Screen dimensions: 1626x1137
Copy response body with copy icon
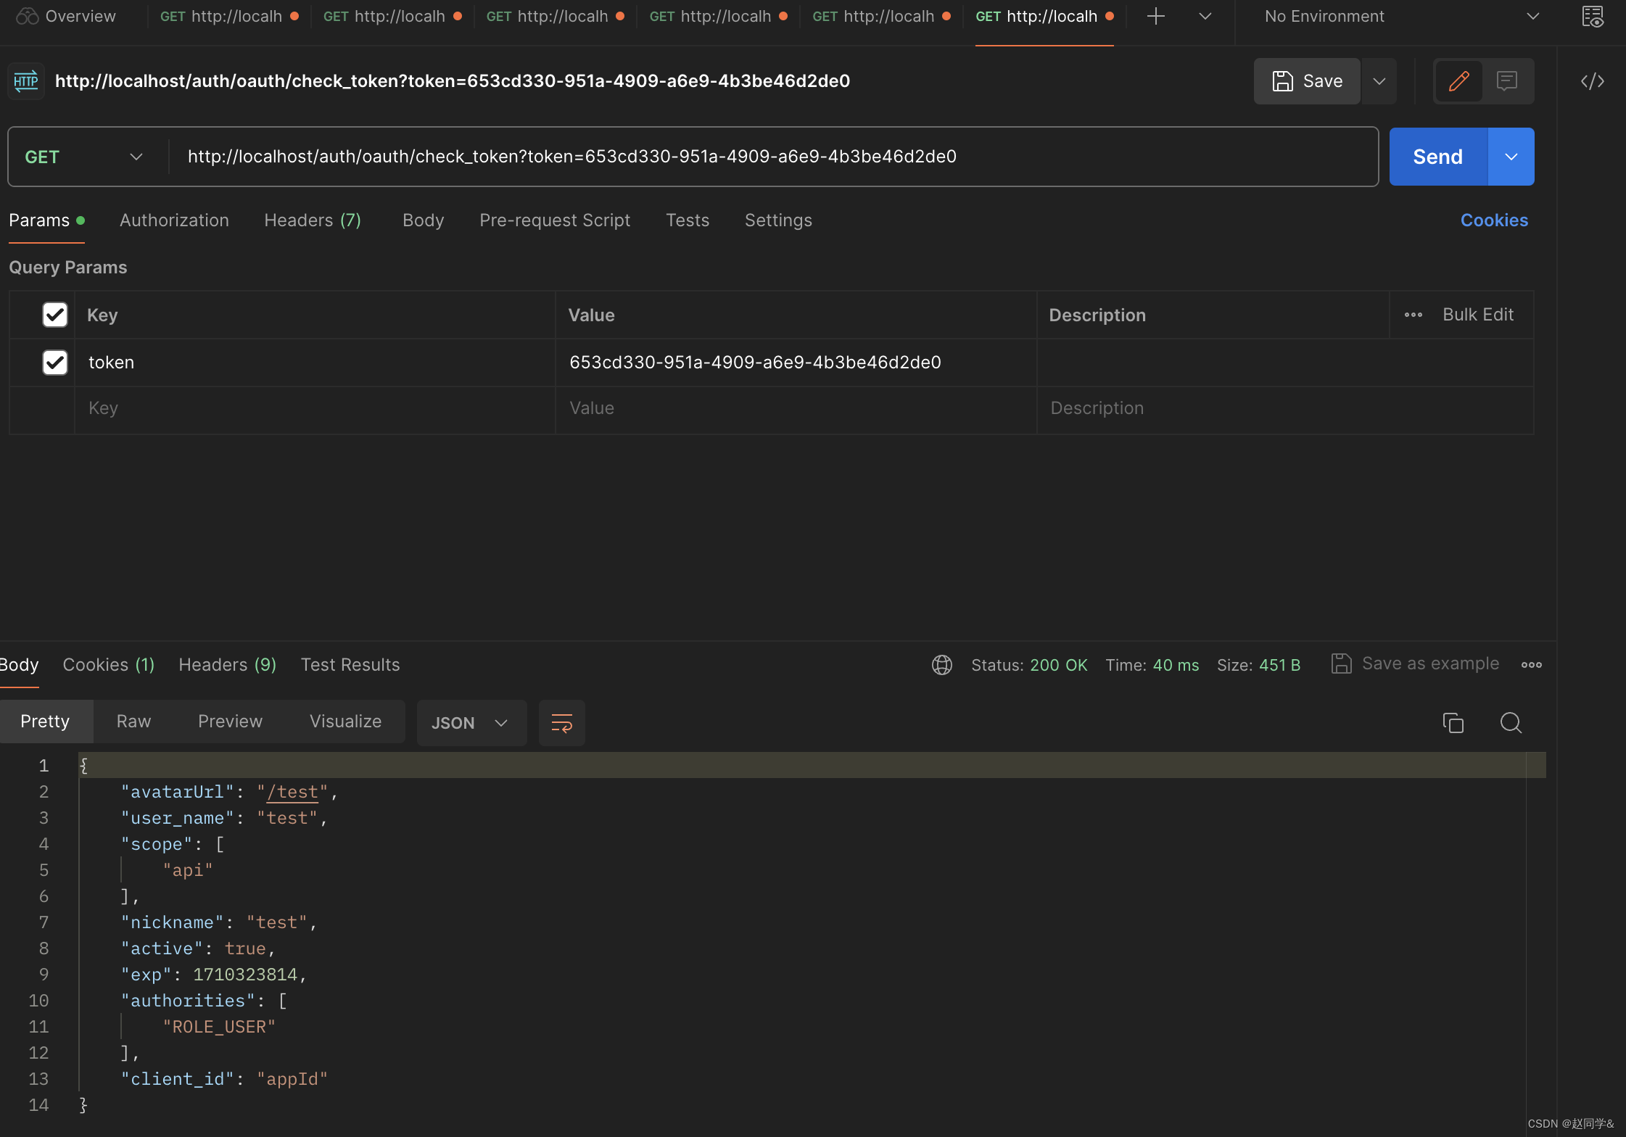pyautogui.click(x=1453, y=722)
